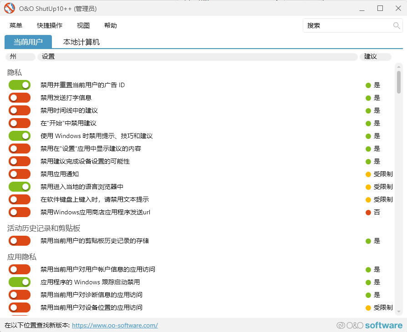The width and height of the screenshot is (407, 332).
Task: Click the 禁用建议完成设备设置的可能性 text
Action: [x=85, y=161]
